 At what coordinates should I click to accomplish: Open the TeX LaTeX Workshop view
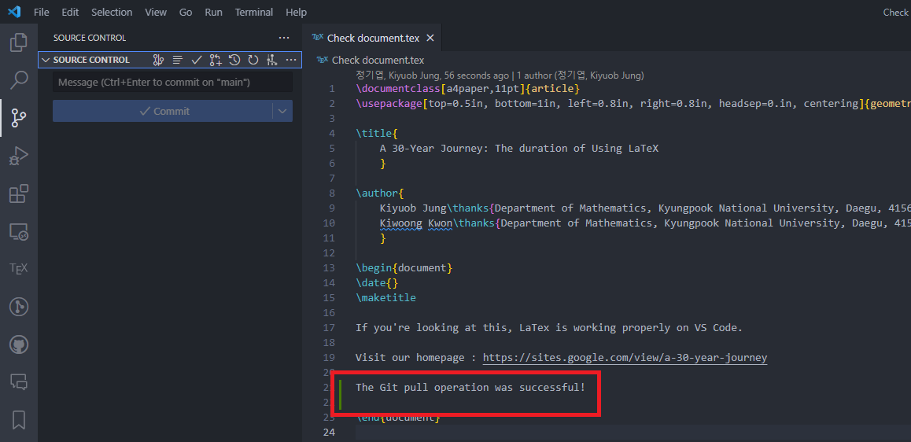[19, 269]
